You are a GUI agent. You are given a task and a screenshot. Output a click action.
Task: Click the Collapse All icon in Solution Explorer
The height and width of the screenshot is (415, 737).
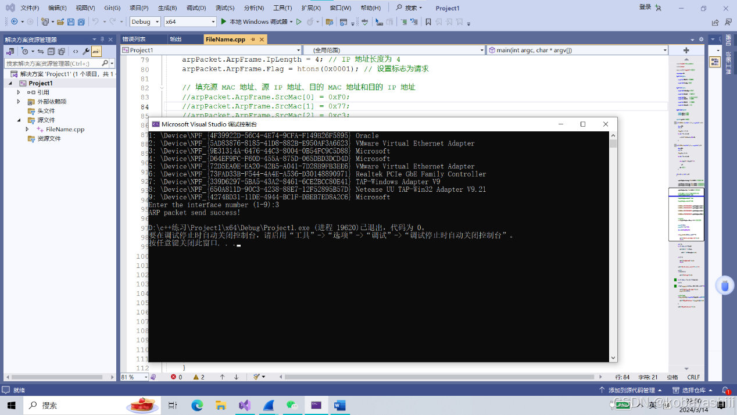(x=51, y=51)
